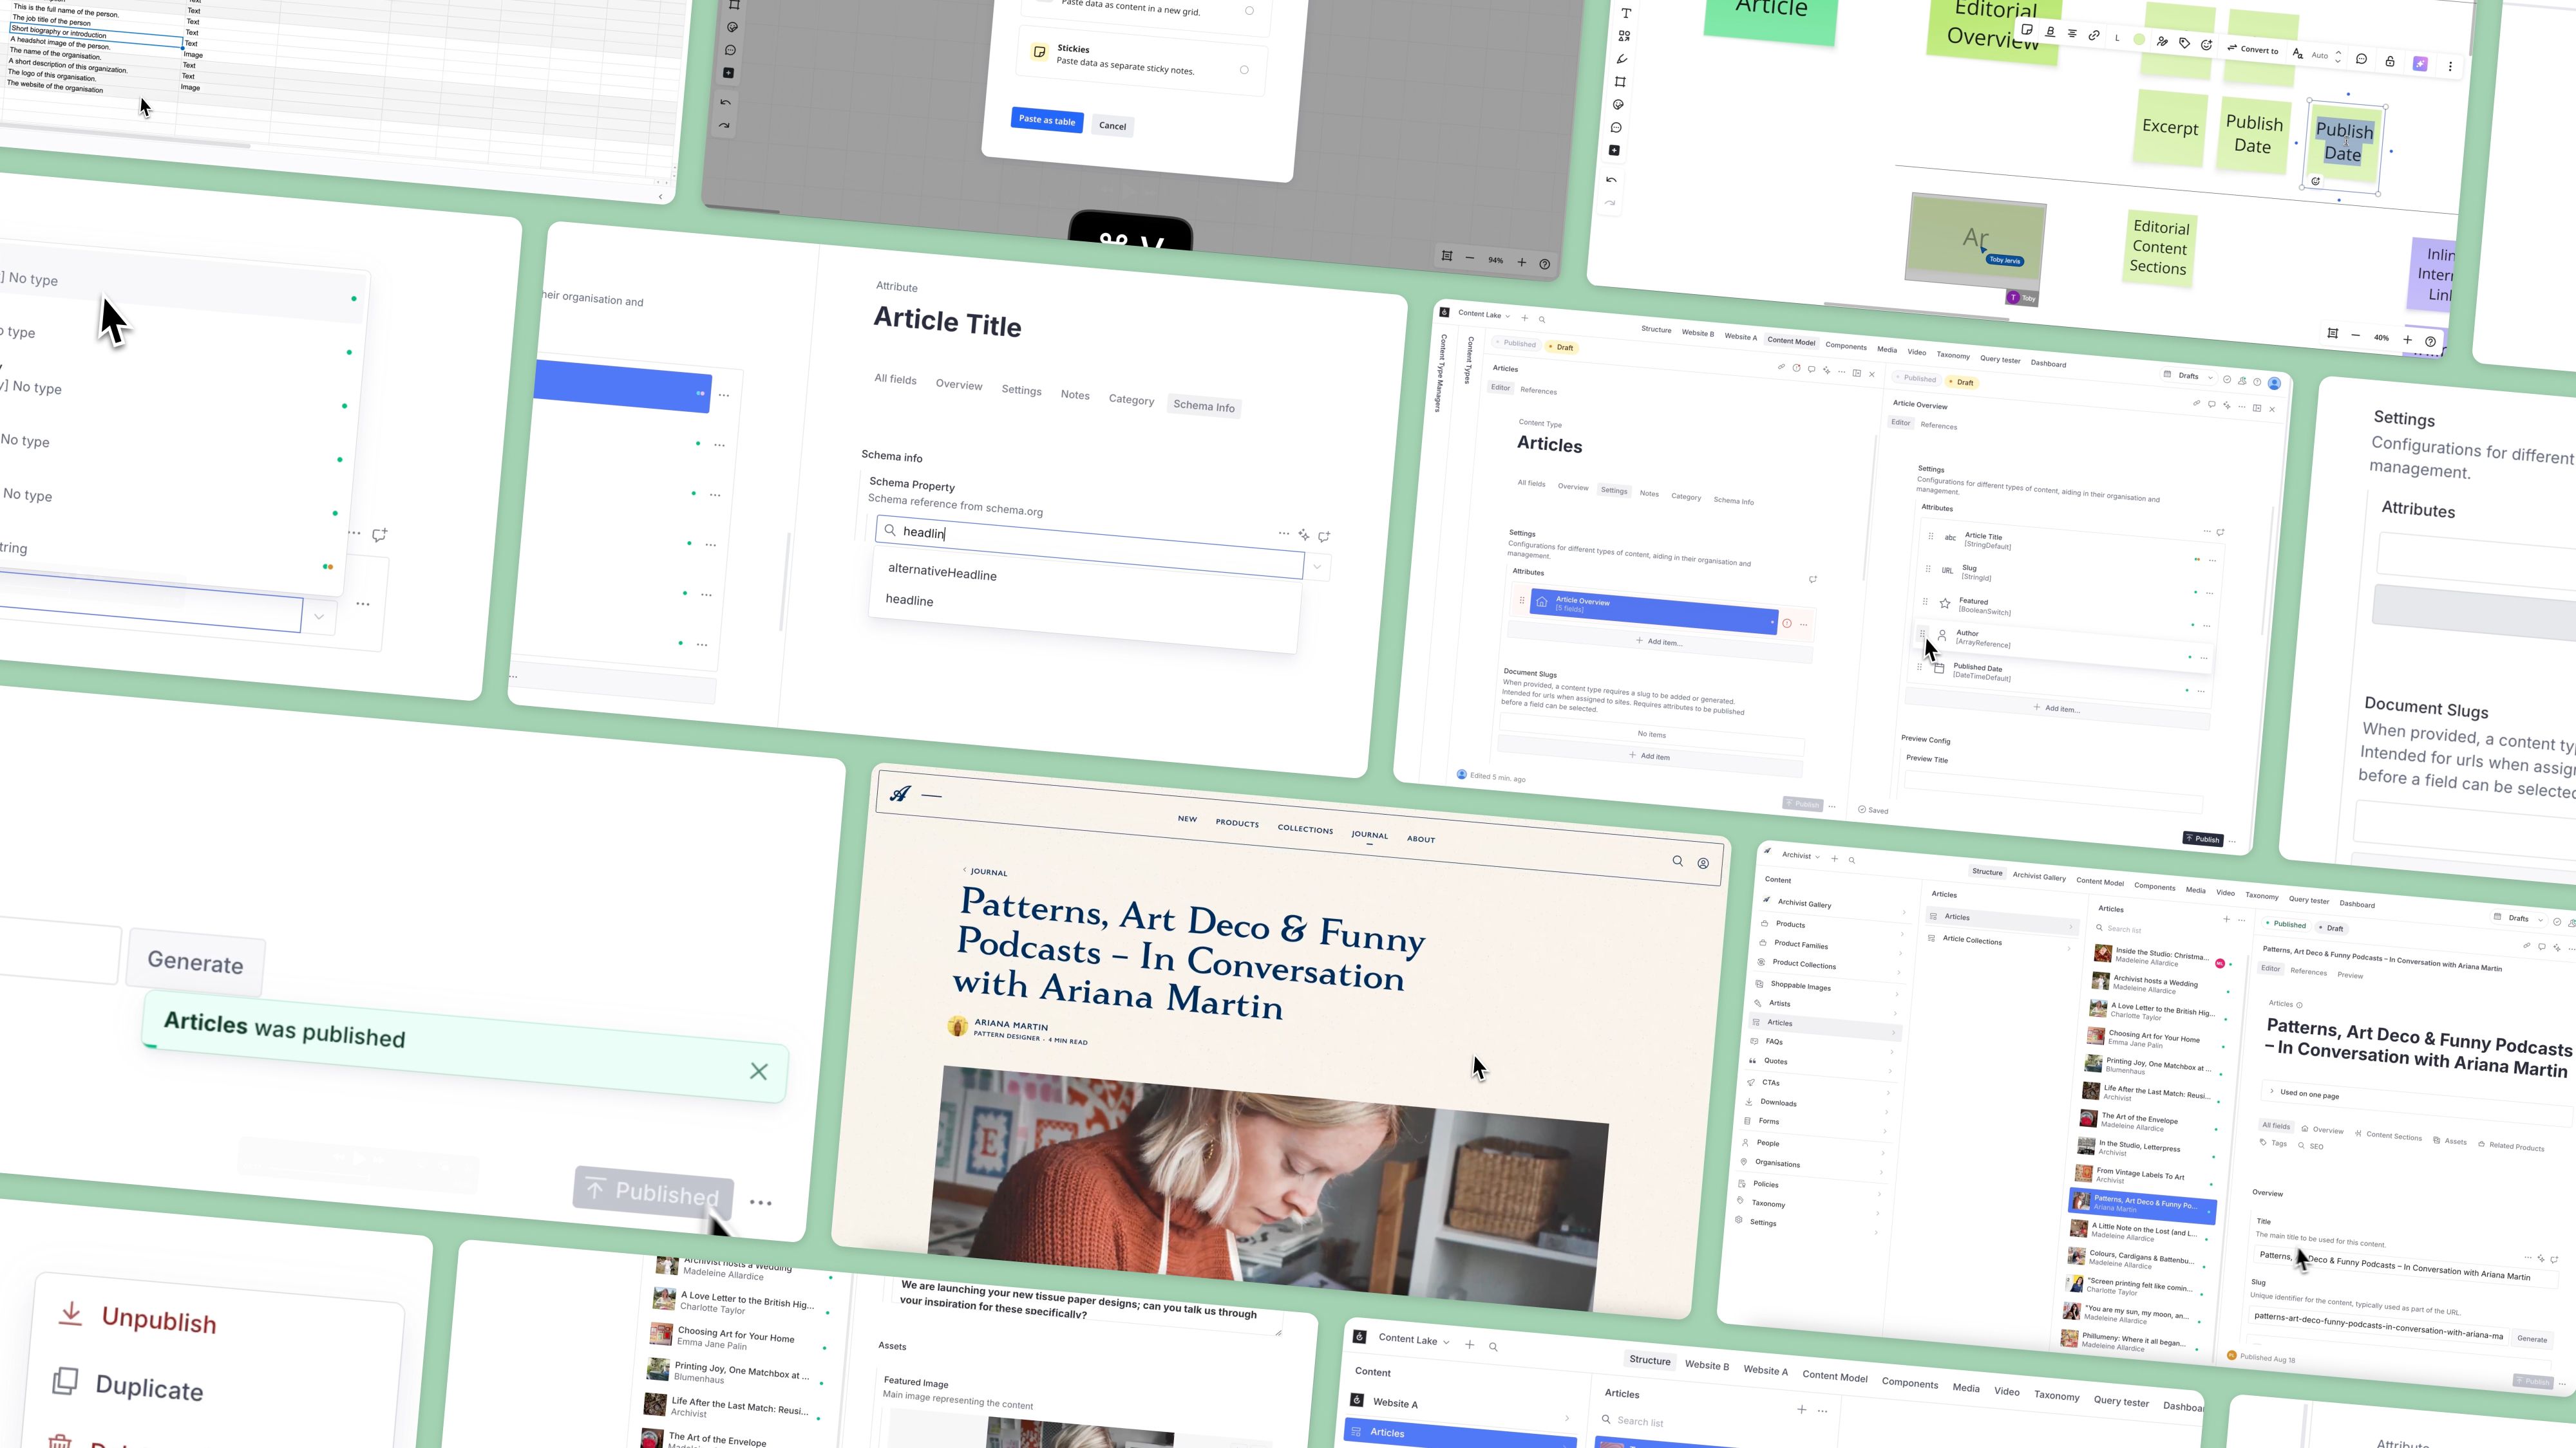Adjust the Auto font size stepper
Screen dimensions: 2576x1448
[x=2339, y=56]
